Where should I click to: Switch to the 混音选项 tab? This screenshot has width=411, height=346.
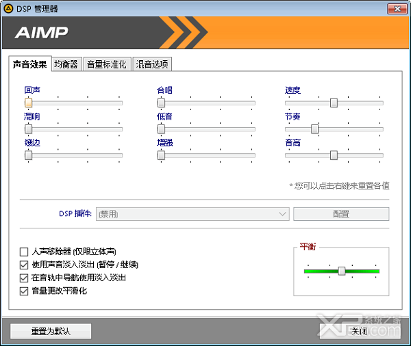152,64
